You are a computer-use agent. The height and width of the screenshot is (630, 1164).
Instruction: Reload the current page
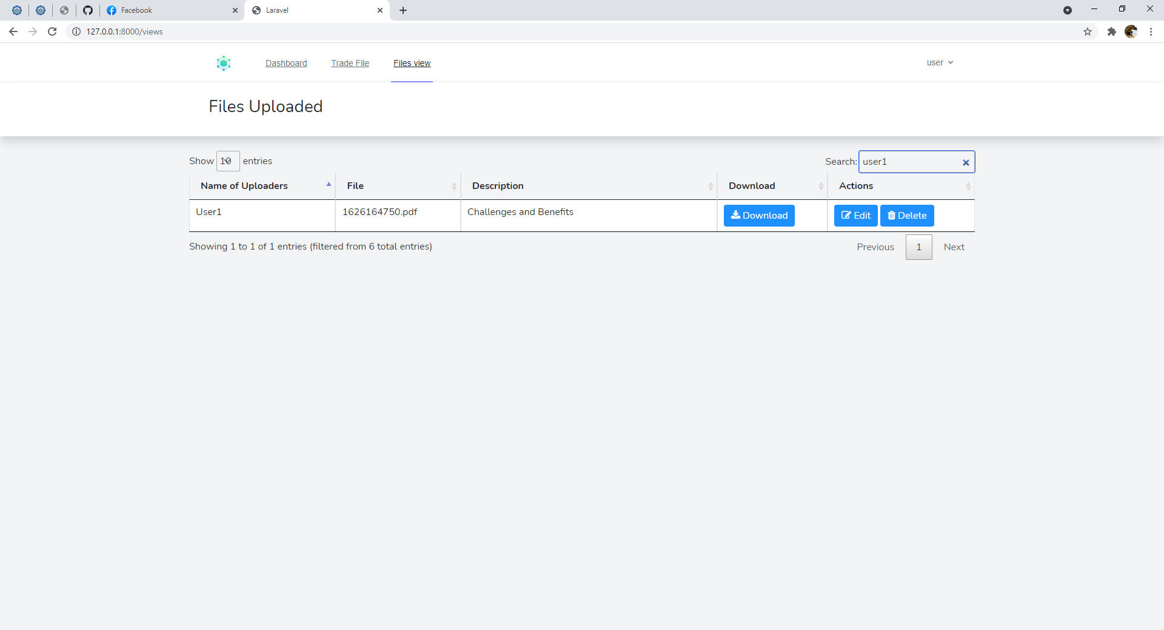tap(52, 31)
